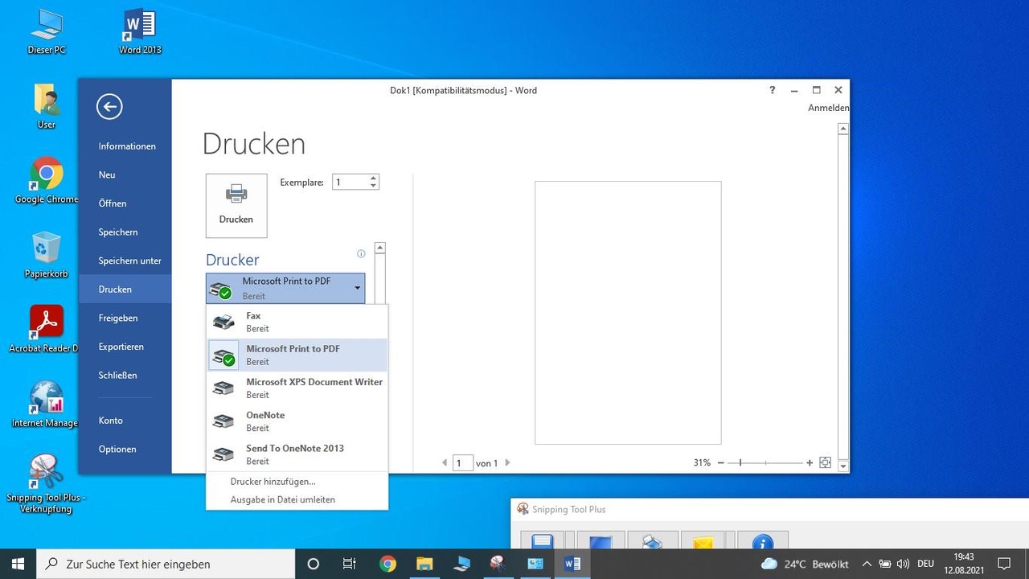The width and height of the screenshot is (1029, 579).
Task: Open File Explorer from taskbar
Action: point(424,564)
